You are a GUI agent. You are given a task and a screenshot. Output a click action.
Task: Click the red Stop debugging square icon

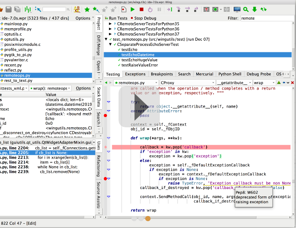(141, 9)
